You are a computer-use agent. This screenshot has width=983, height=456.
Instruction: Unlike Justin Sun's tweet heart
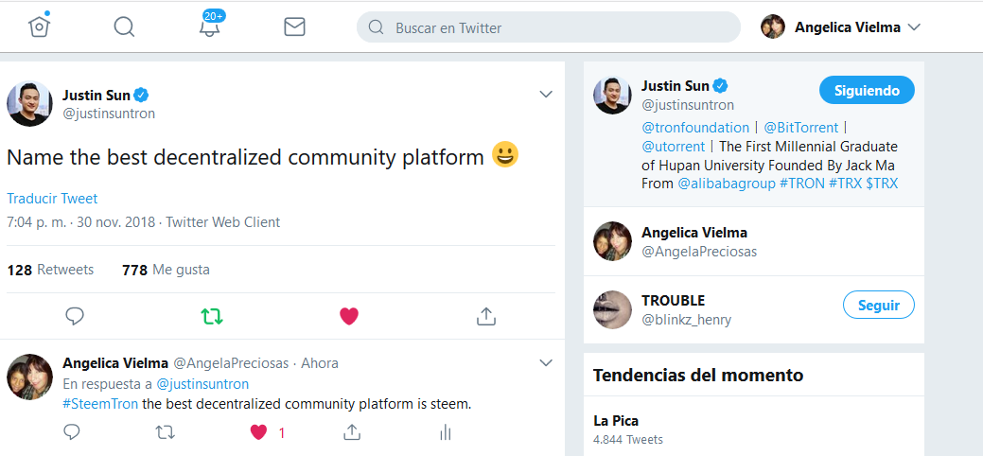point(349,316)
